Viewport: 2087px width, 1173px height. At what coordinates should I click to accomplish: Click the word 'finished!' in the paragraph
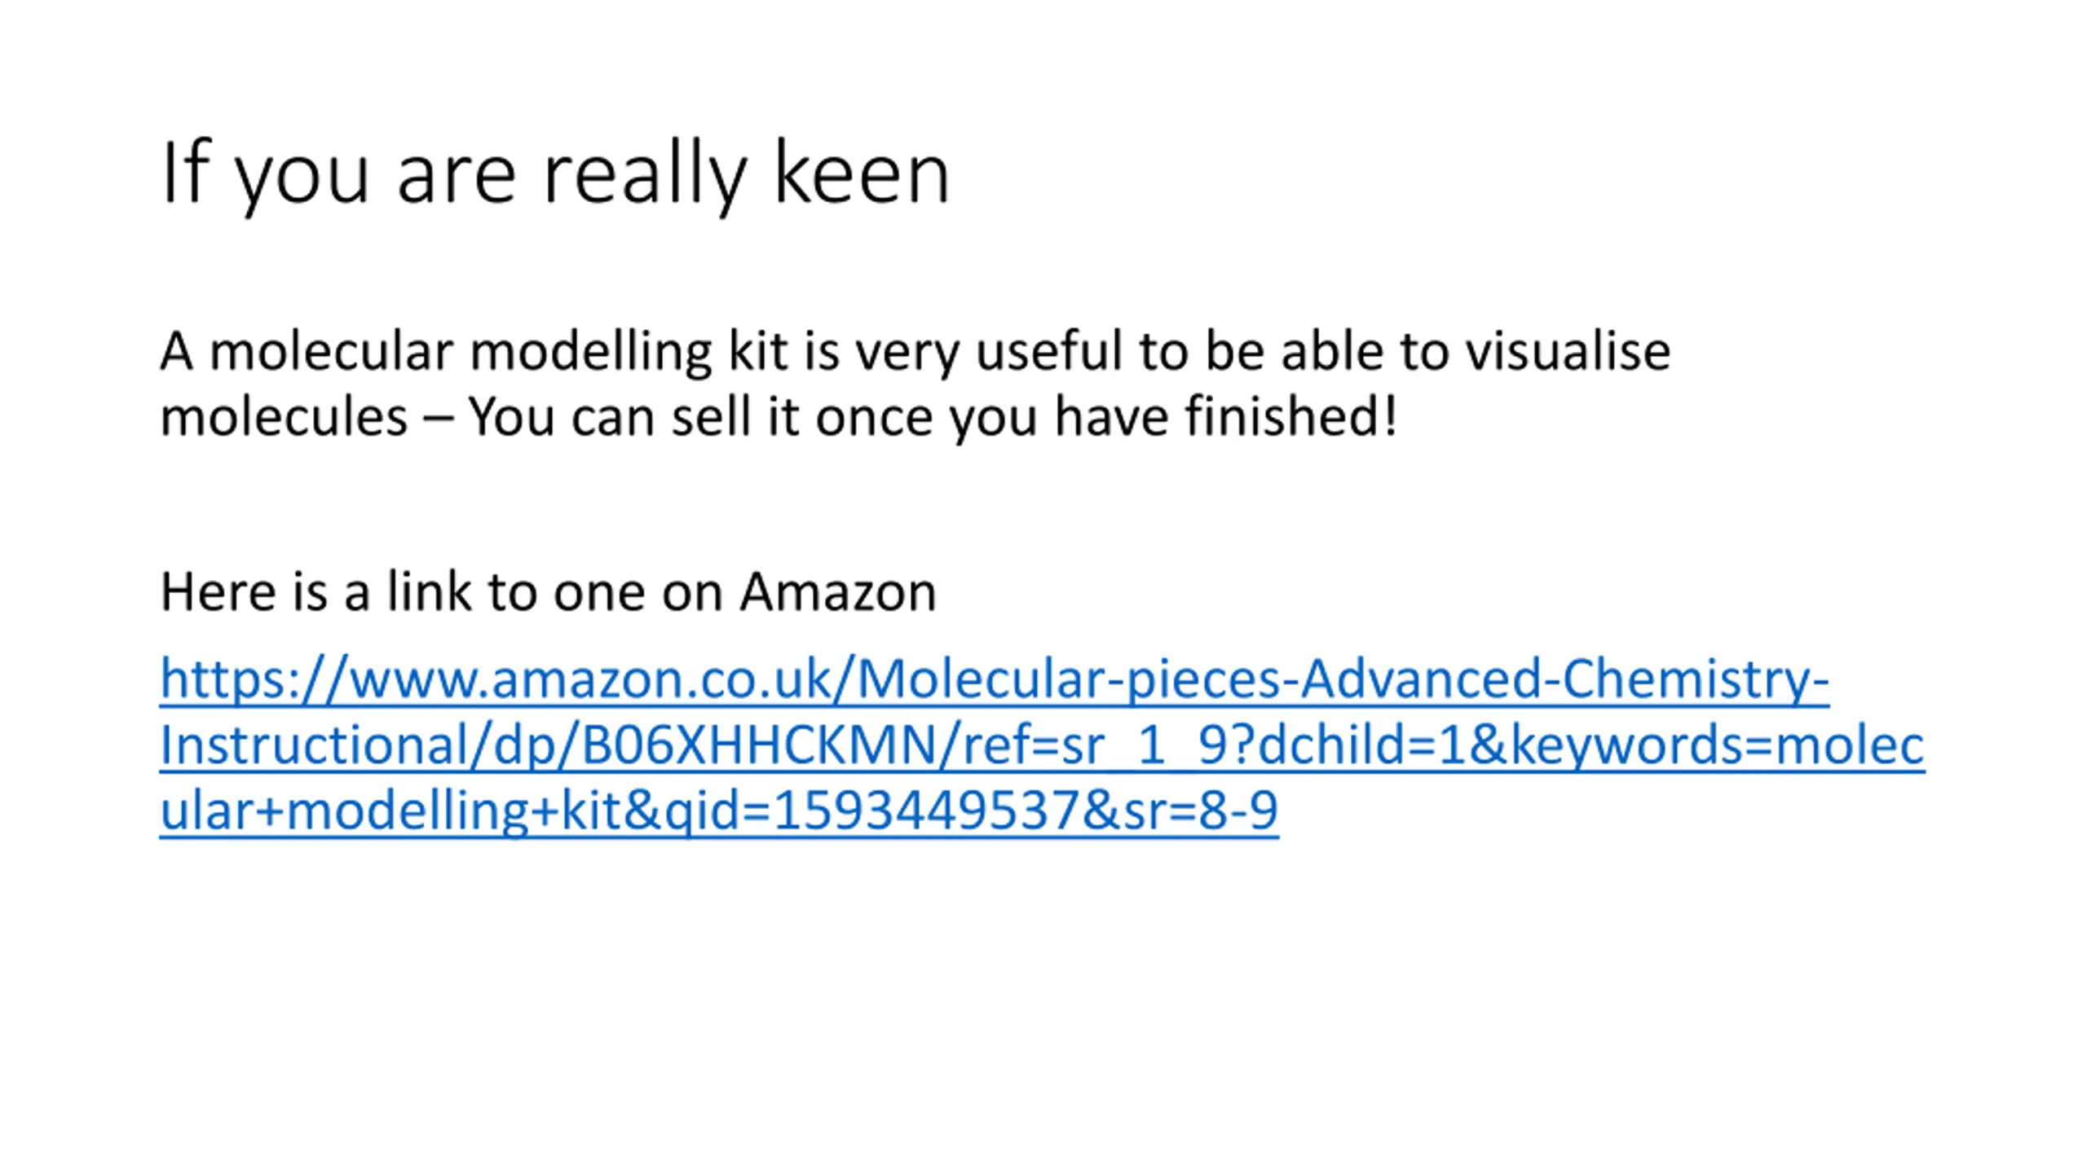(x=1291, y=416)
